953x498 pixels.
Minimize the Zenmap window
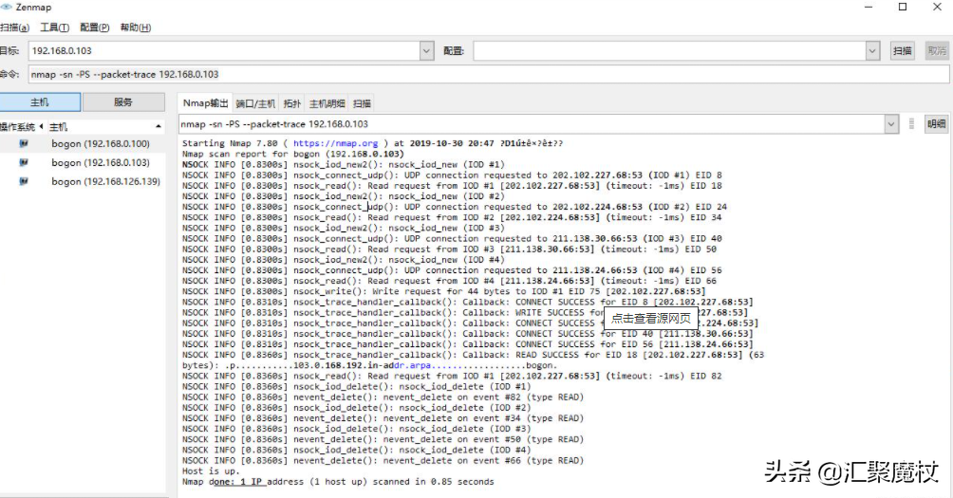point(869,7)
